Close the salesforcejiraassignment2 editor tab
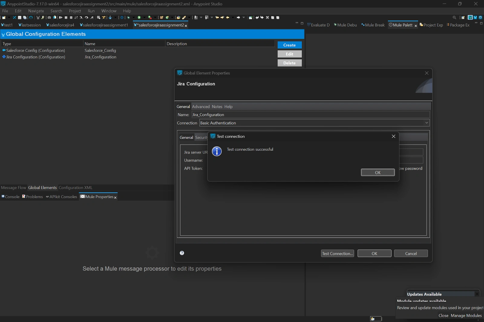 coord(186,26)
